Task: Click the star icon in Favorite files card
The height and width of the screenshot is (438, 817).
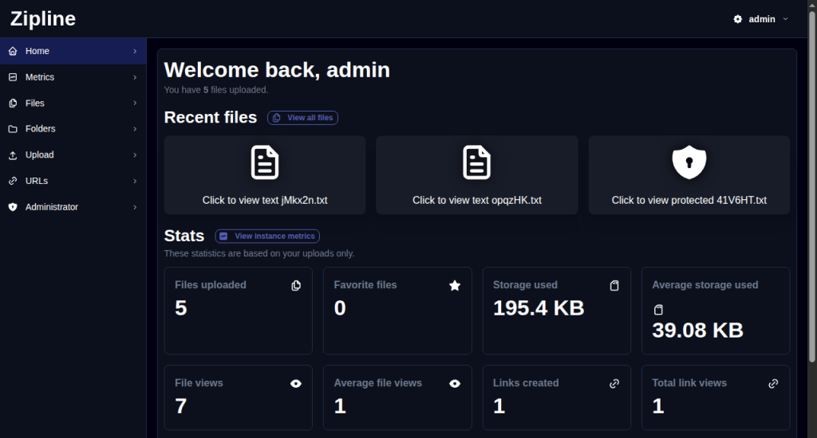Action: point(455,286)
